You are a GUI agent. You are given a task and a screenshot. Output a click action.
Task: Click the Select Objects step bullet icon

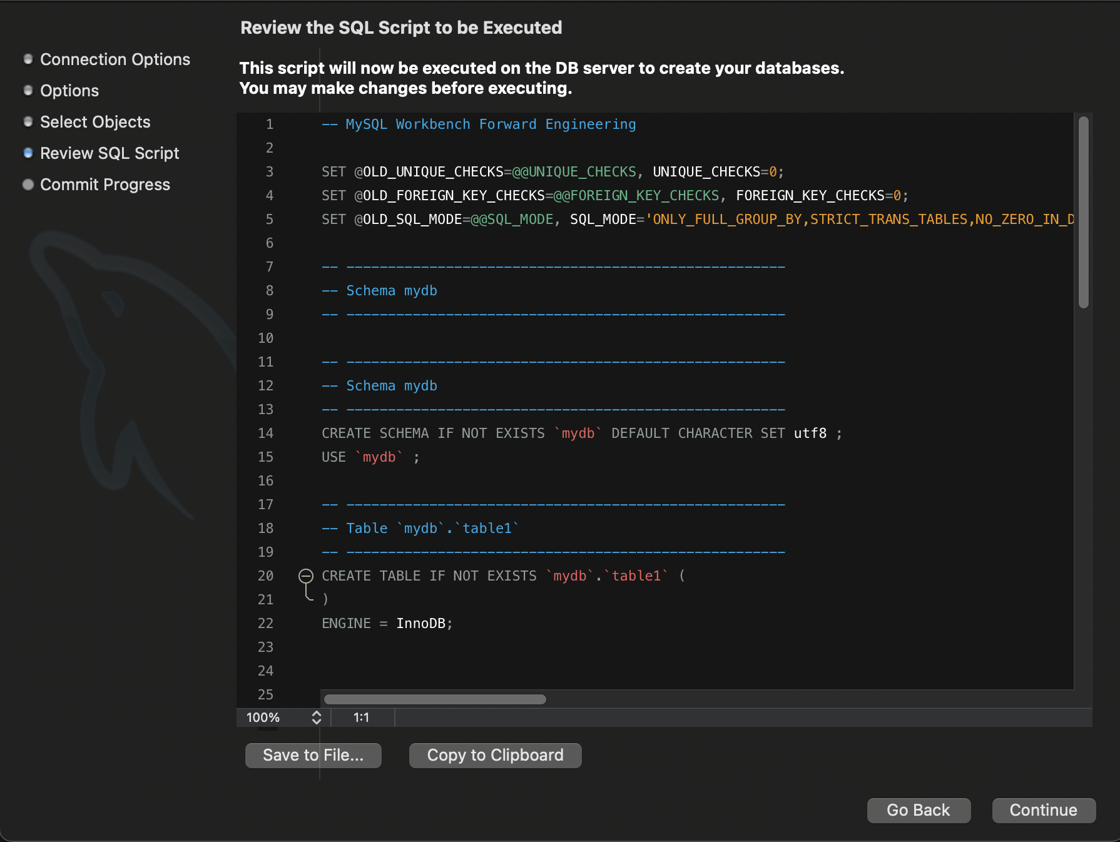click(x=28, y=121)
